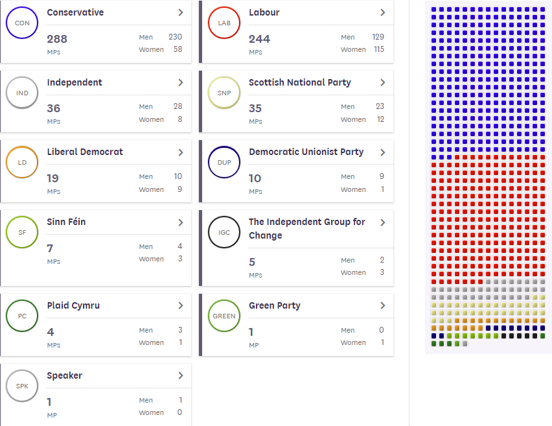
Task: Open Labour card via its chevron
Action: pos(383,13)
